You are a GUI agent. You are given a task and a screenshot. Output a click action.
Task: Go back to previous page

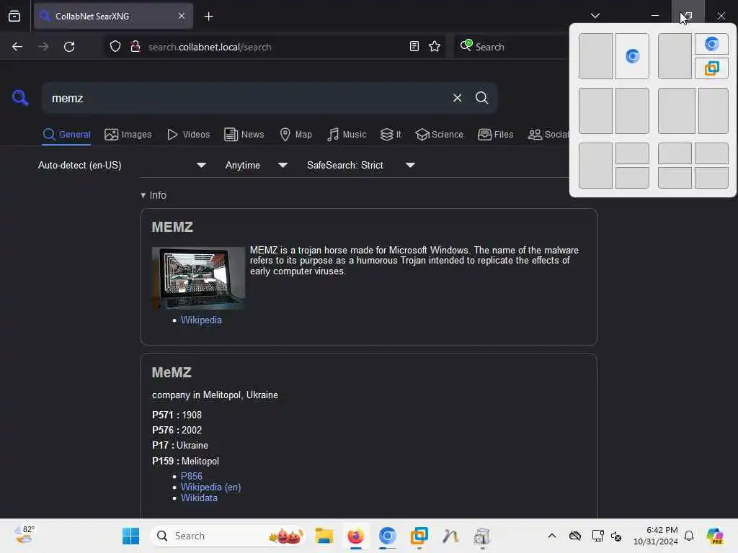tap(17, 47)
